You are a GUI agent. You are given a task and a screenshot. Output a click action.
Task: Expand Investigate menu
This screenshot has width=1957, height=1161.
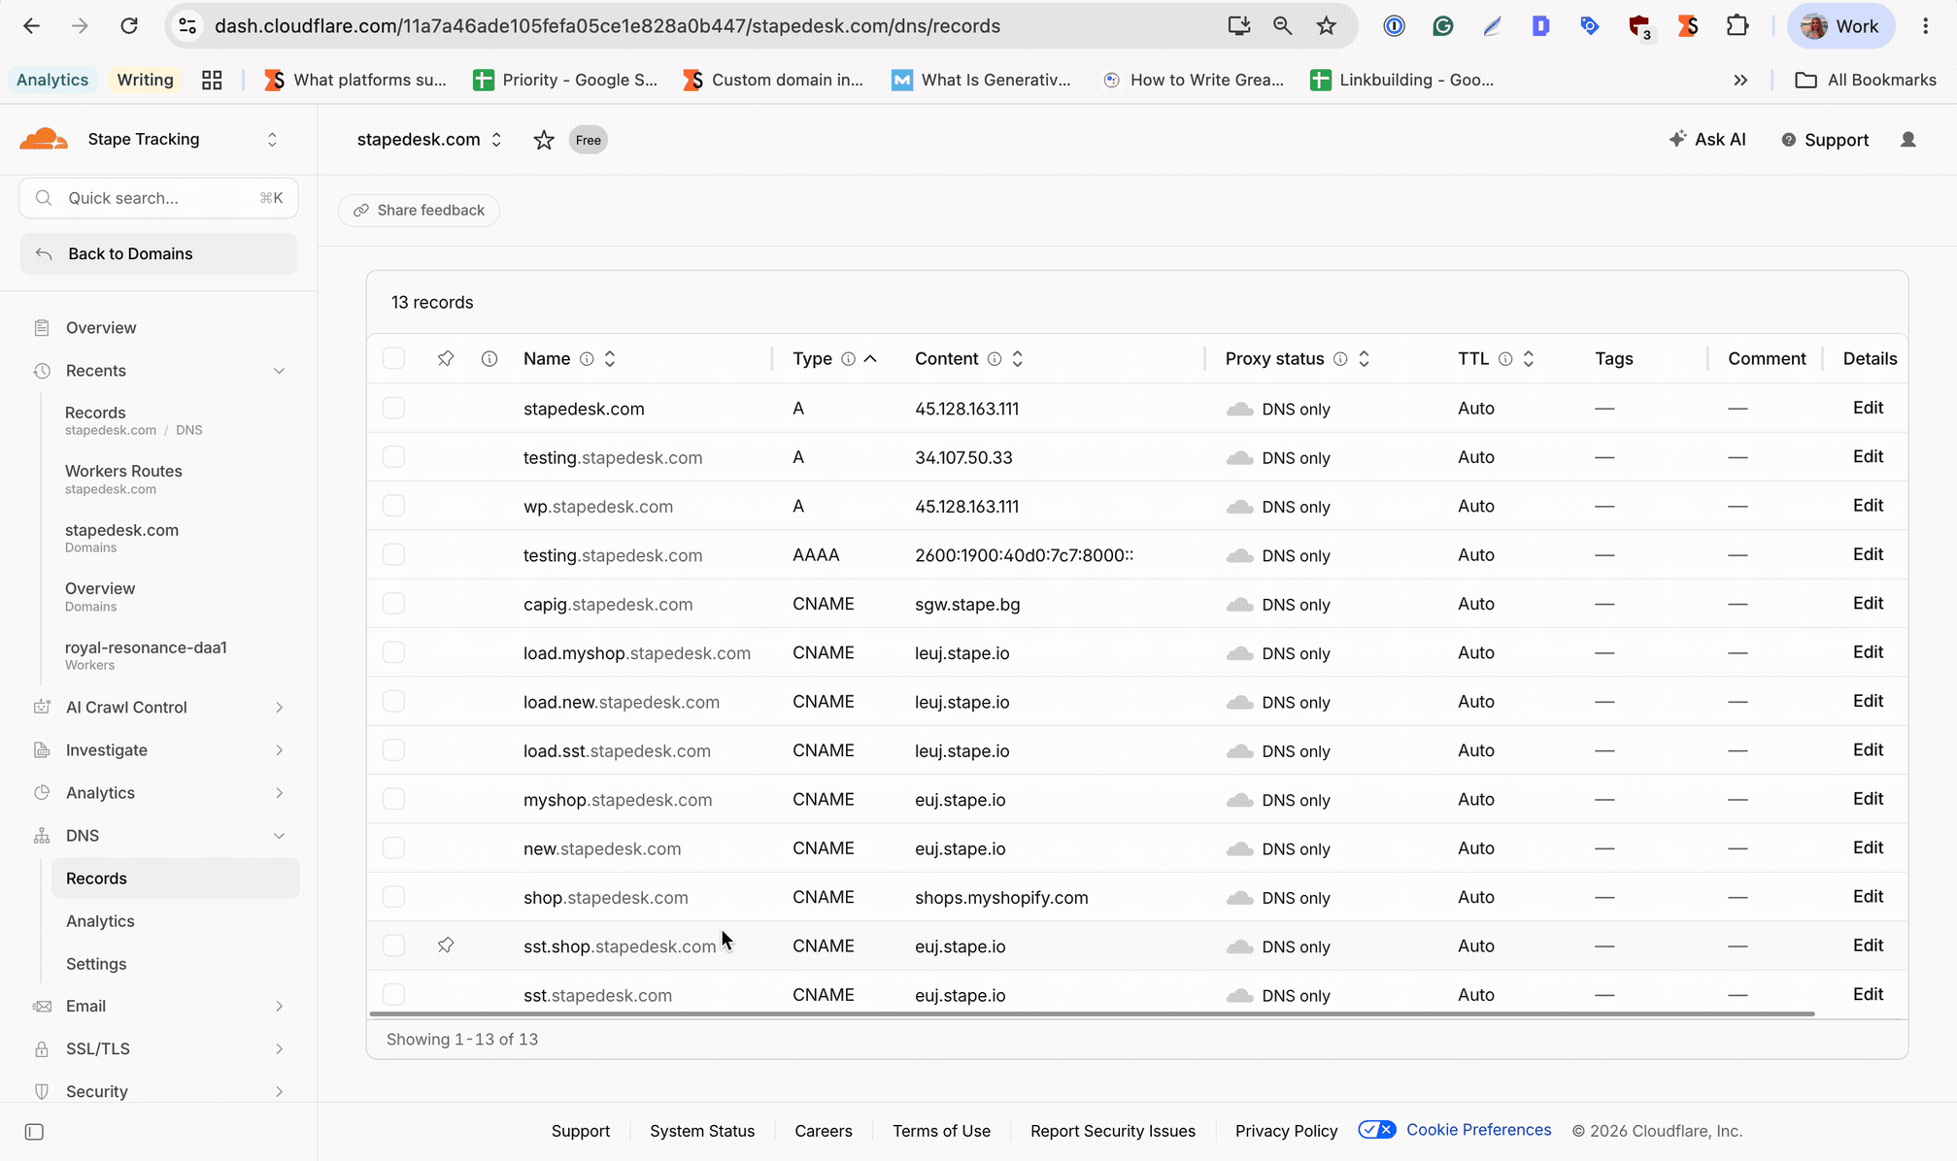279,750
